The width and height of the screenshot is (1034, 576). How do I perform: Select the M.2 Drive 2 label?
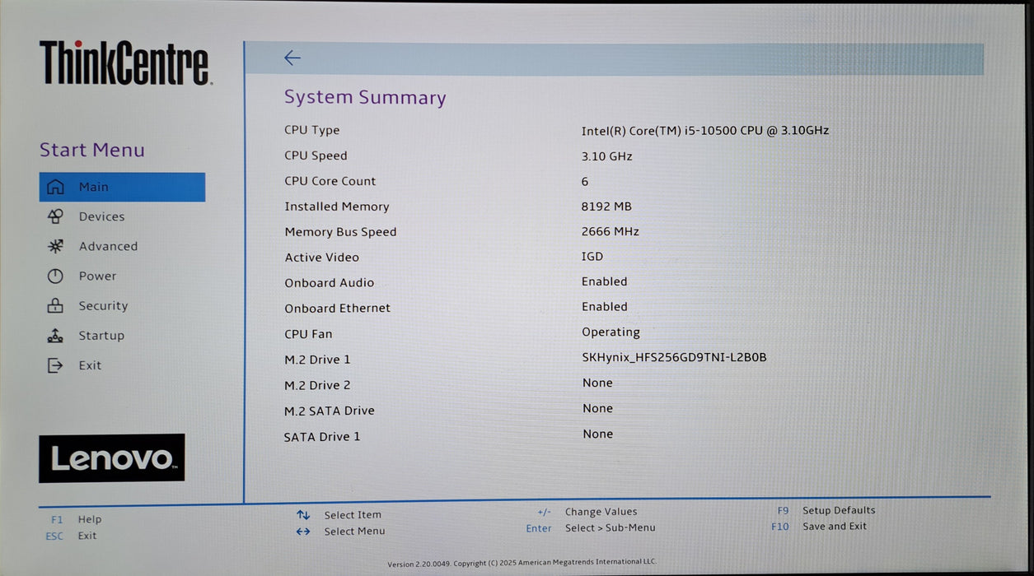(x=318, y=385)
